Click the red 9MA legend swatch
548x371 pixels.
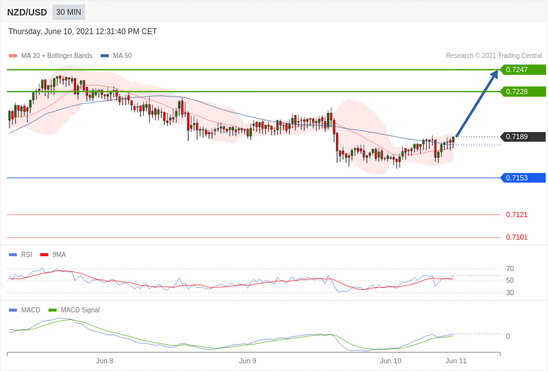click(44, 255)
